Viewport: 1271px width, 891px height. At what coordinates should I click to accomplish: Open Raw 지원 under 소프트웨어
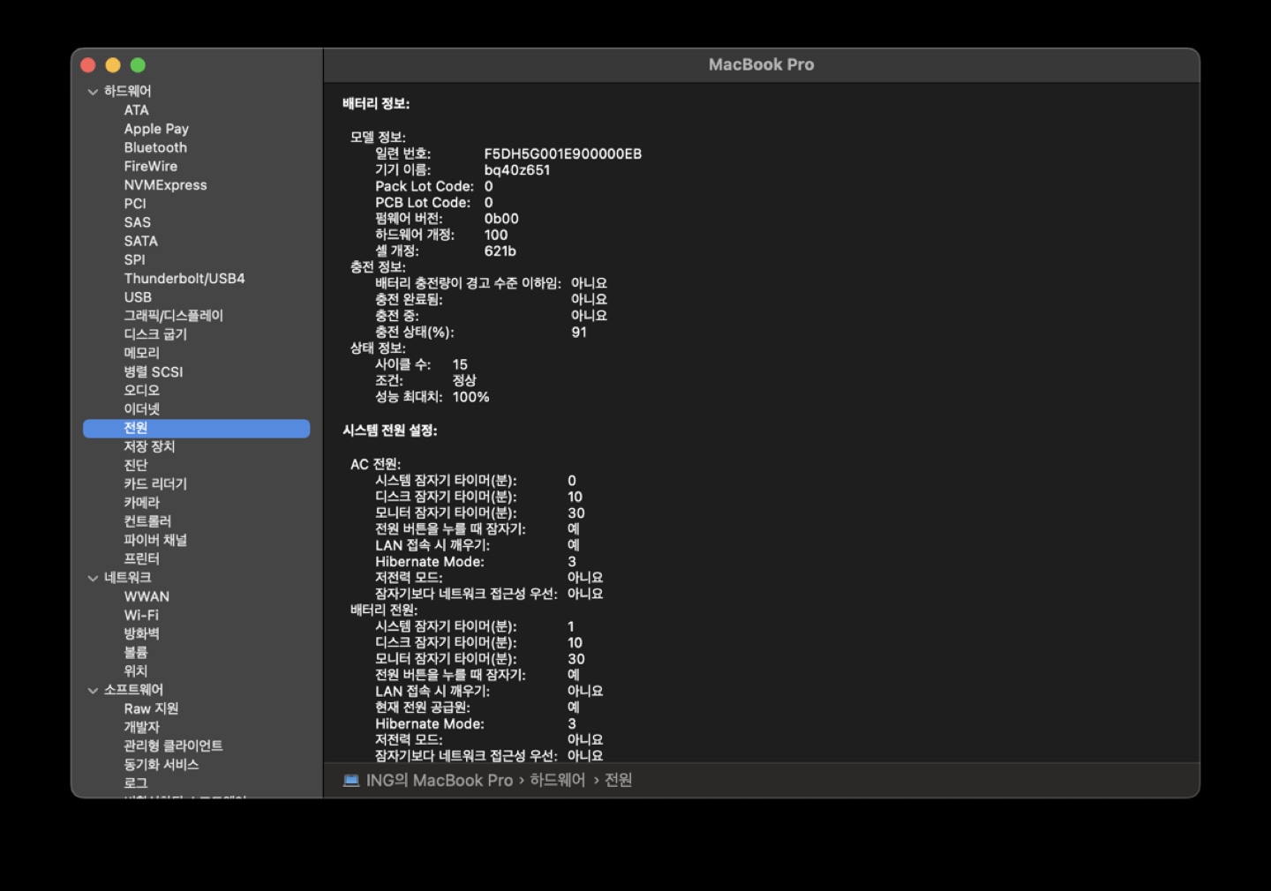[151, 708]
